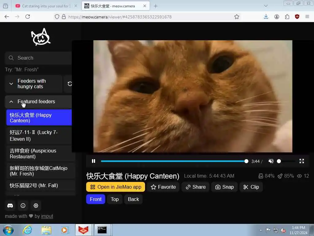Screen dimensions: 314x236
Task: Go back to previous page
Action: point(7,17)
